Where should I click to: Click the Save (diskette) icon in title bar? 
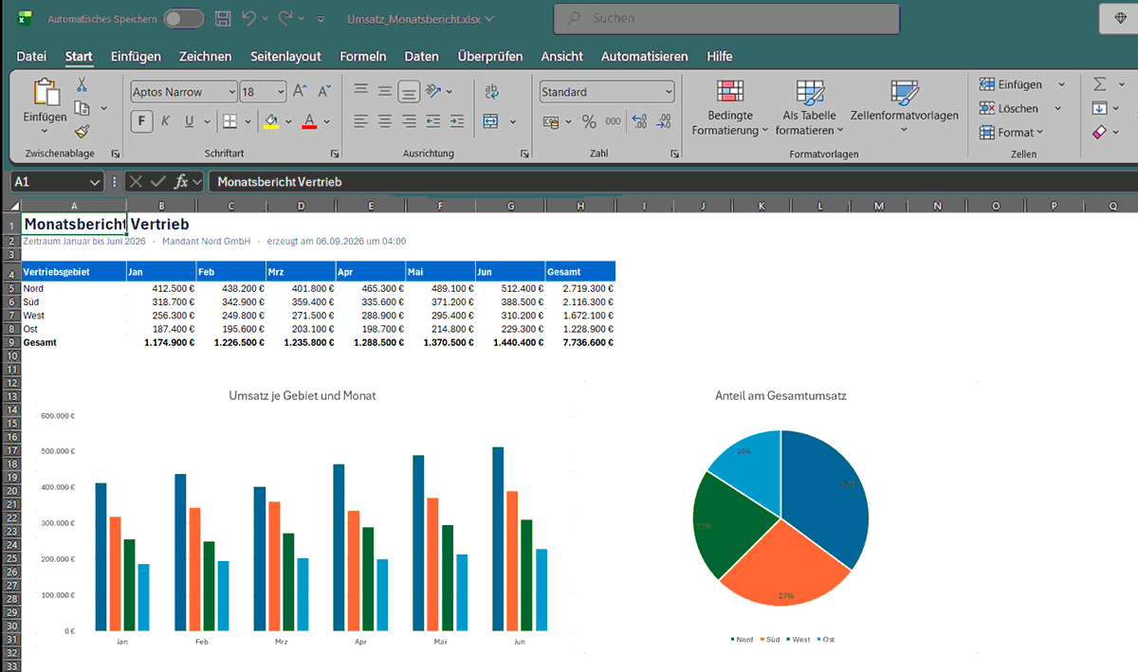point(223,18)
